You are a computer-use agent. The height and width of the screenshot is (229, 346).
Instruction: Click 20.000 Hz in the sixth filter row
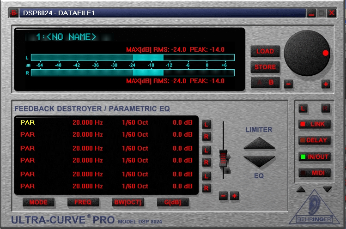(x=88, y=186)
